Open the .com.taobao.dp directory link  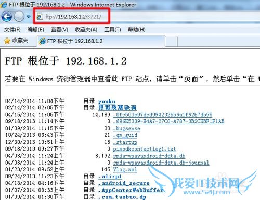click(122, 197)
